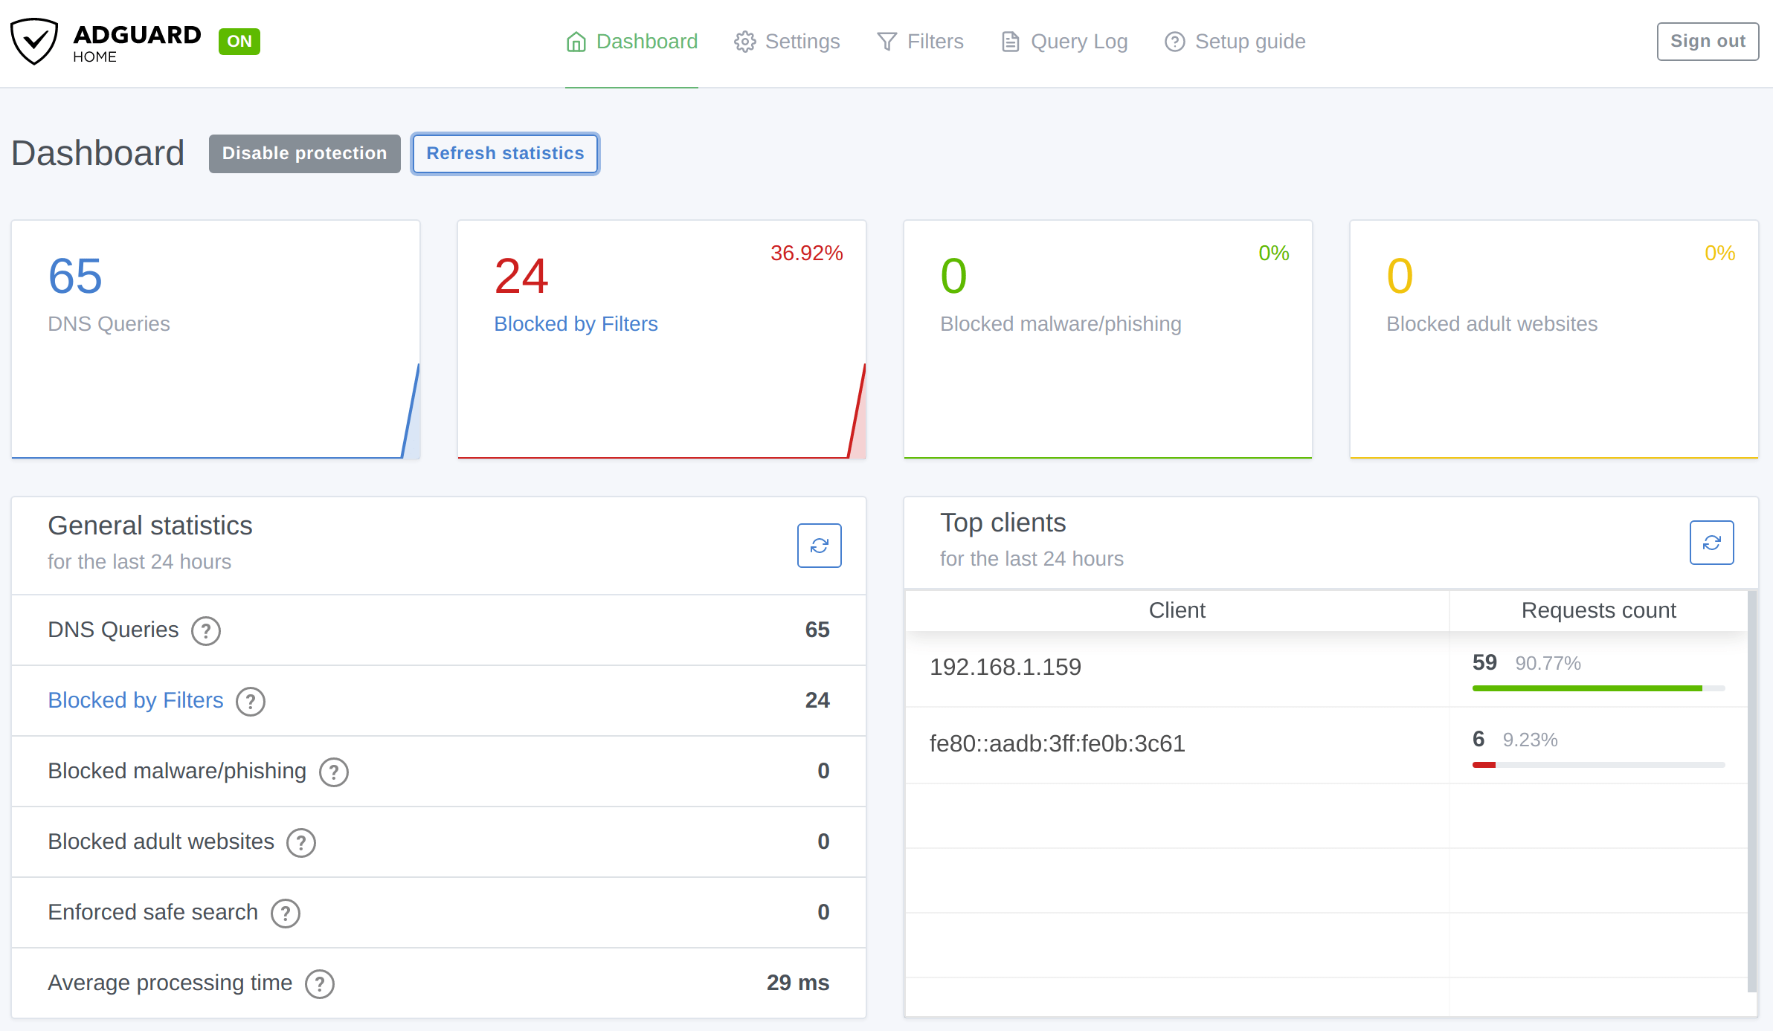Click the Blocked by Filters red graph
This screenshot has height=1031, width=1773.
[857, 411]
